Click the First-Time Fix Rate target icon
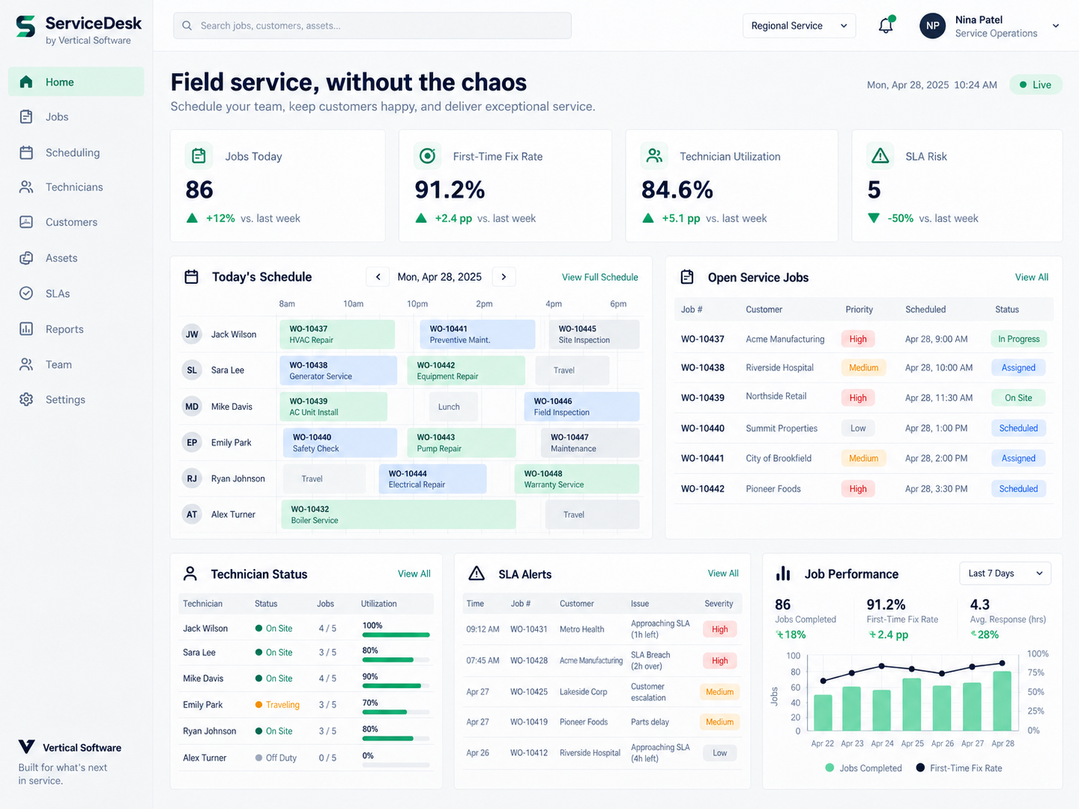 (427, 156)
